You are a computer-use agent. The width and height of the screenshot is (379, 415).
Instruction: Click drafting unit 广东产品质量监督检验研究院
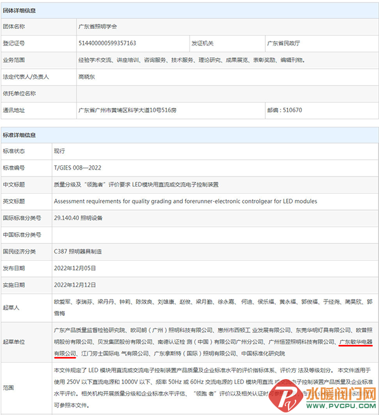pos(89,330)
